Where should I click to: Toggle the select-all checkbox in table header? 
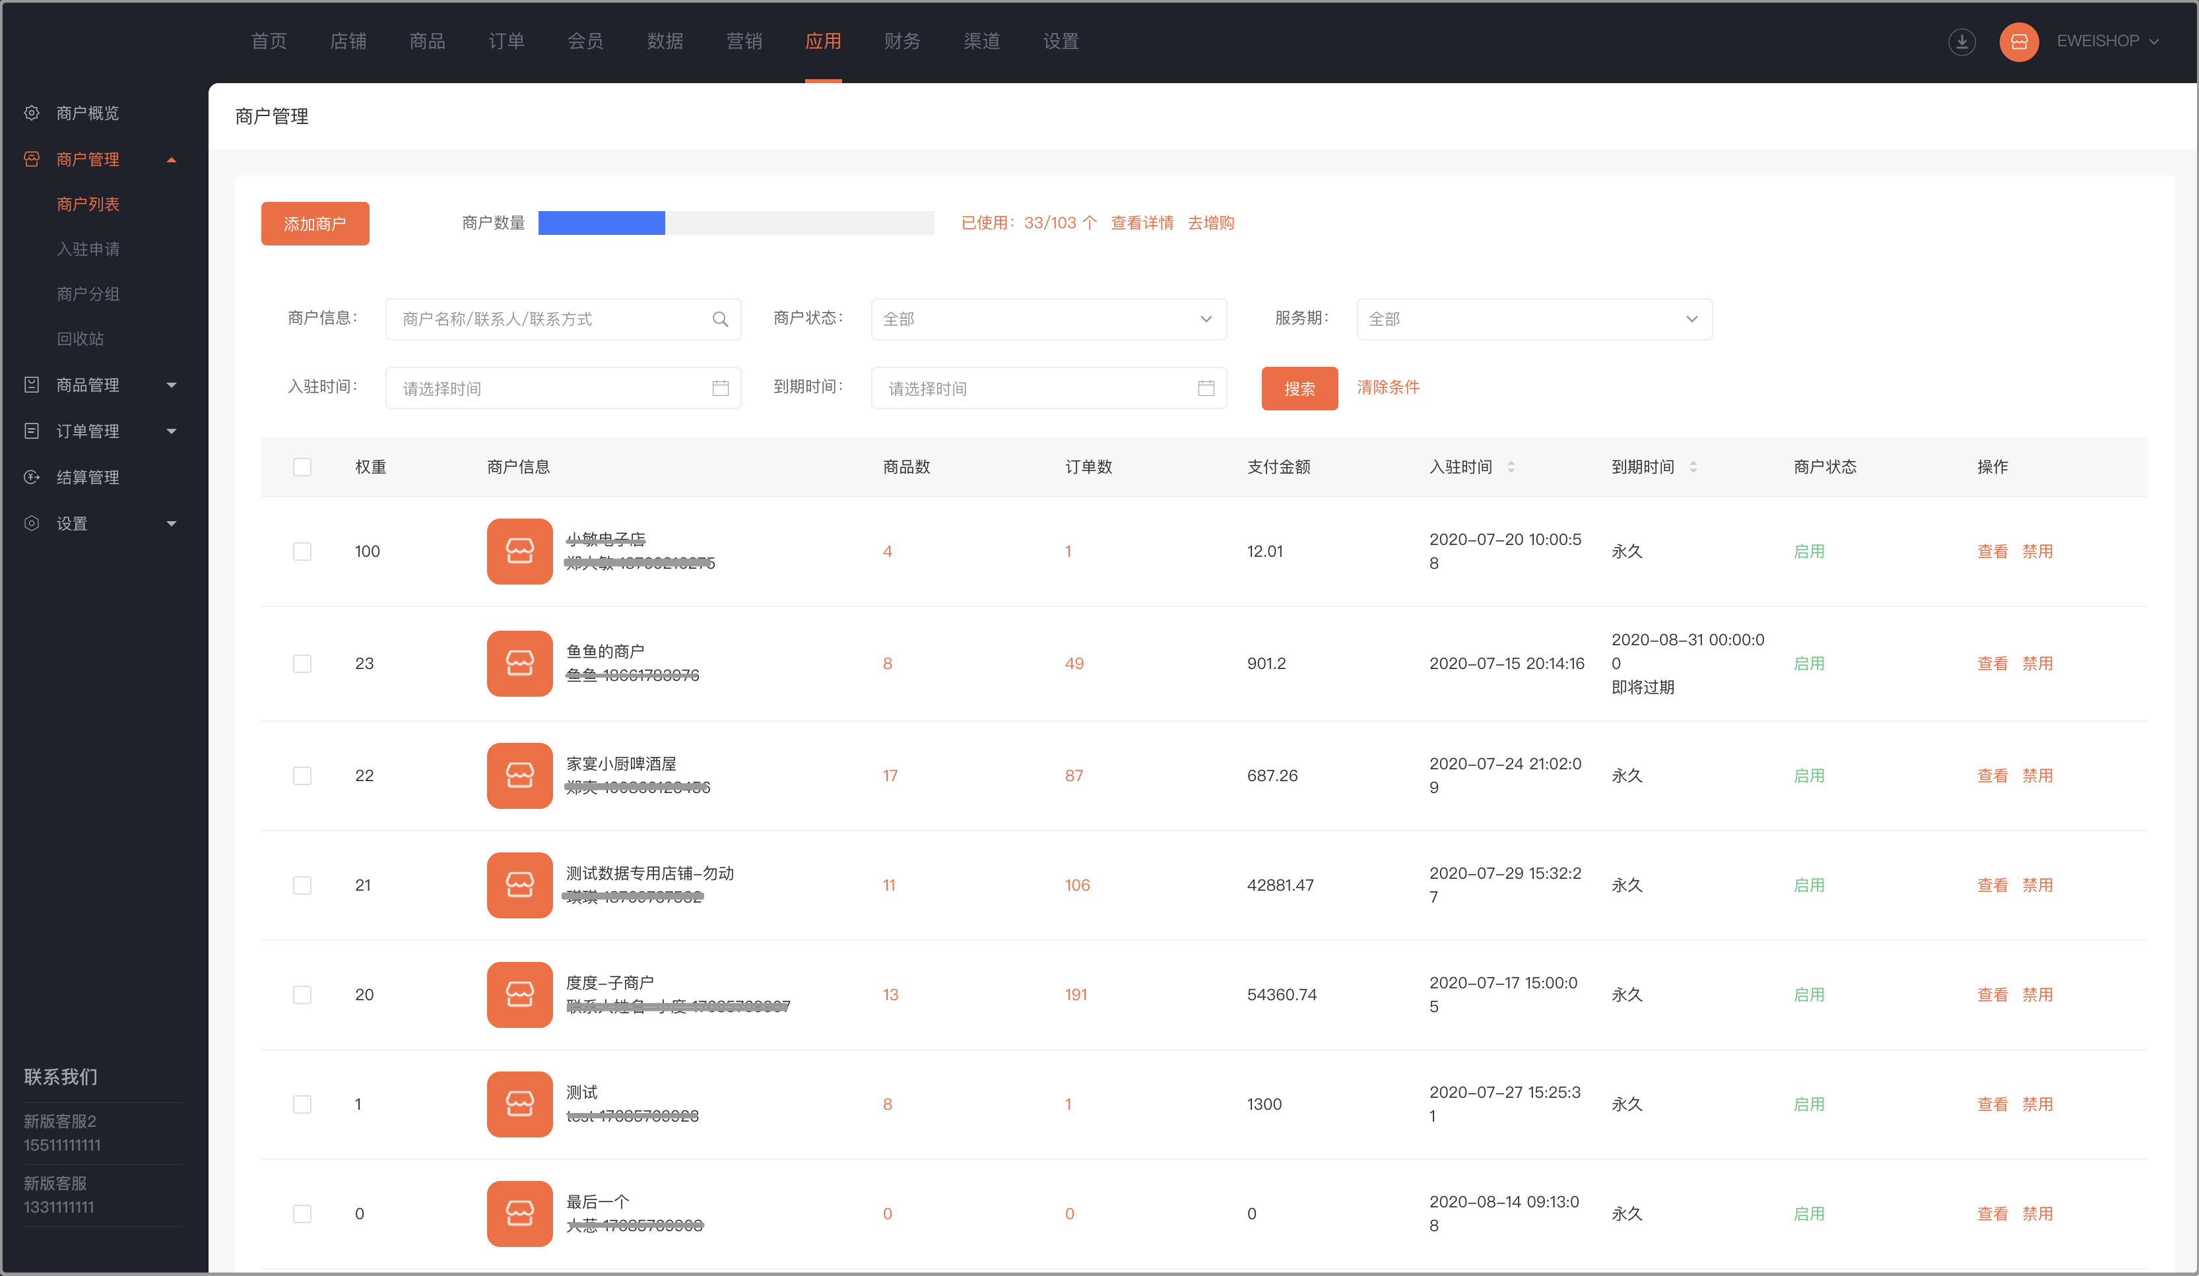302,466
